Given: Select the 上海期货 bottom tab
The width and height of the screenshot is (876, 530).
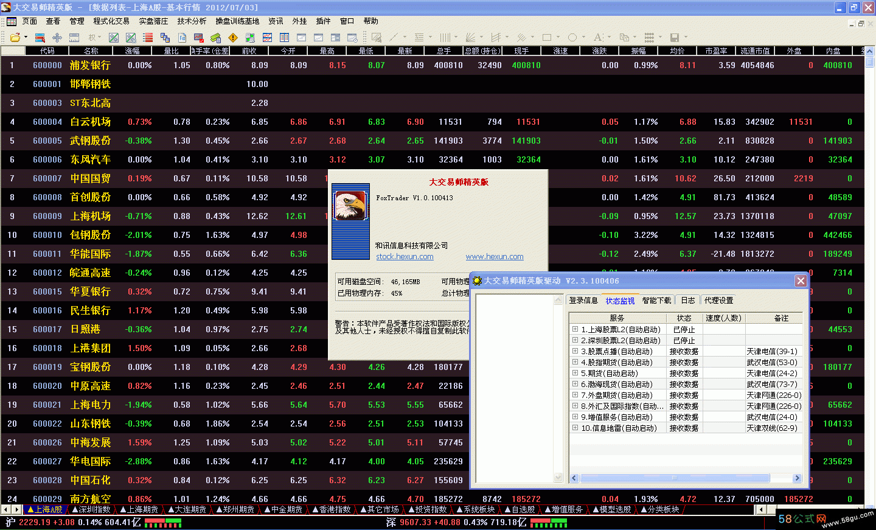Looking at the screenshot, I should [139, 509].
